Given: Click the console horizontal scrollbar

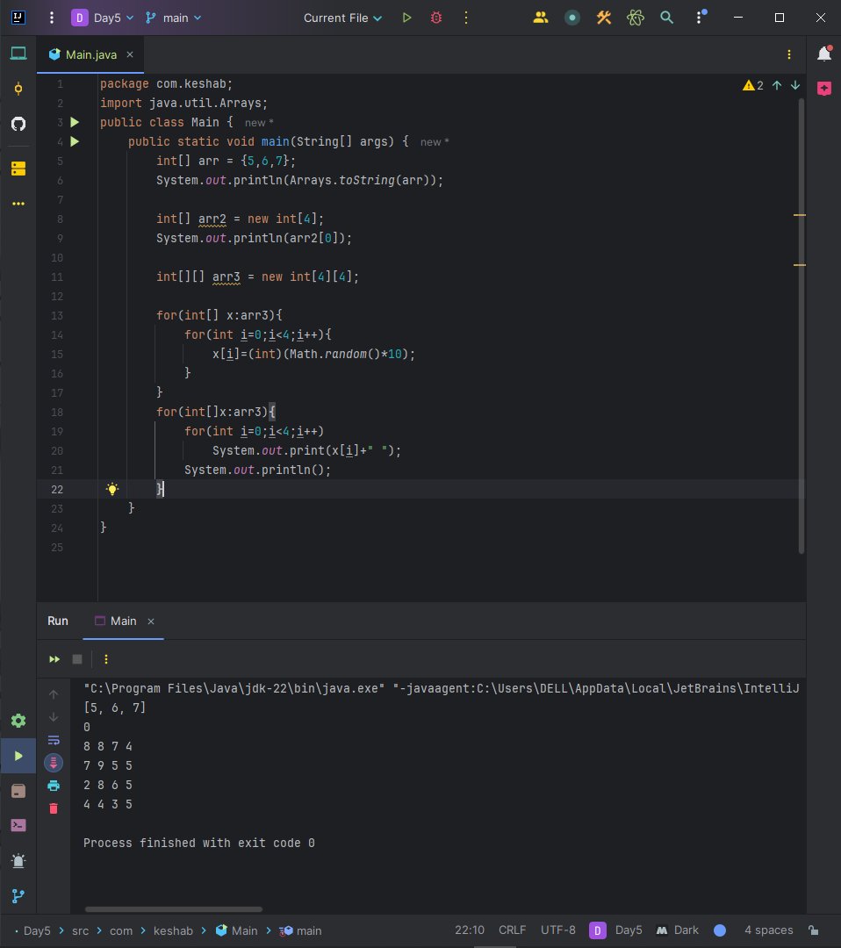Looking at the screenshot, I should tap(174, 909).
